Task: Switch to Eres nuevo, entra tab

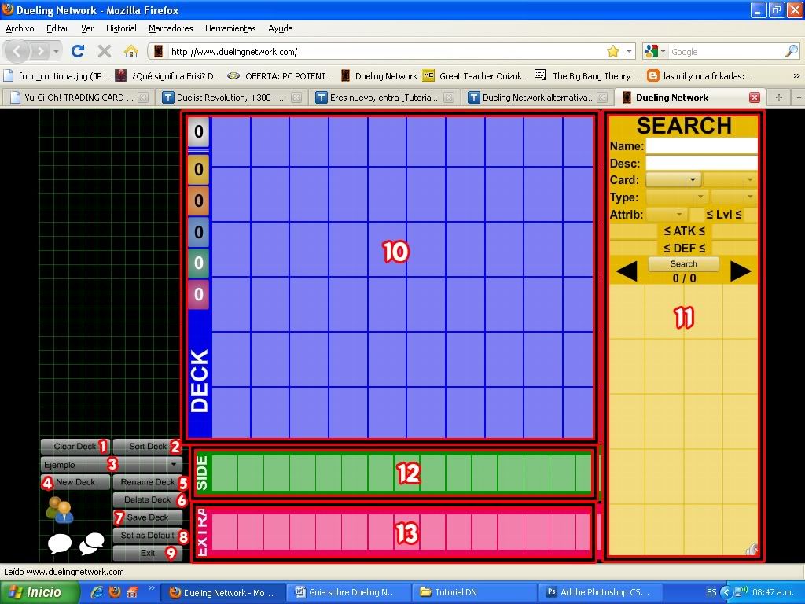Action: click(x=384, y=98)
